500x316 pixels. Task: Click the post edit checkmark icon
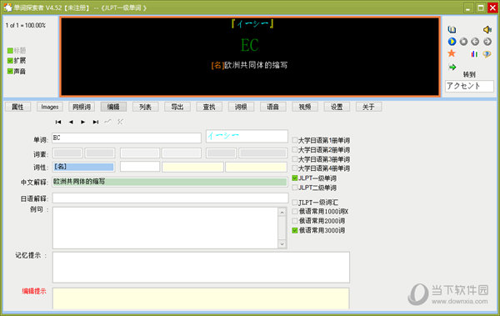[107, 122]
